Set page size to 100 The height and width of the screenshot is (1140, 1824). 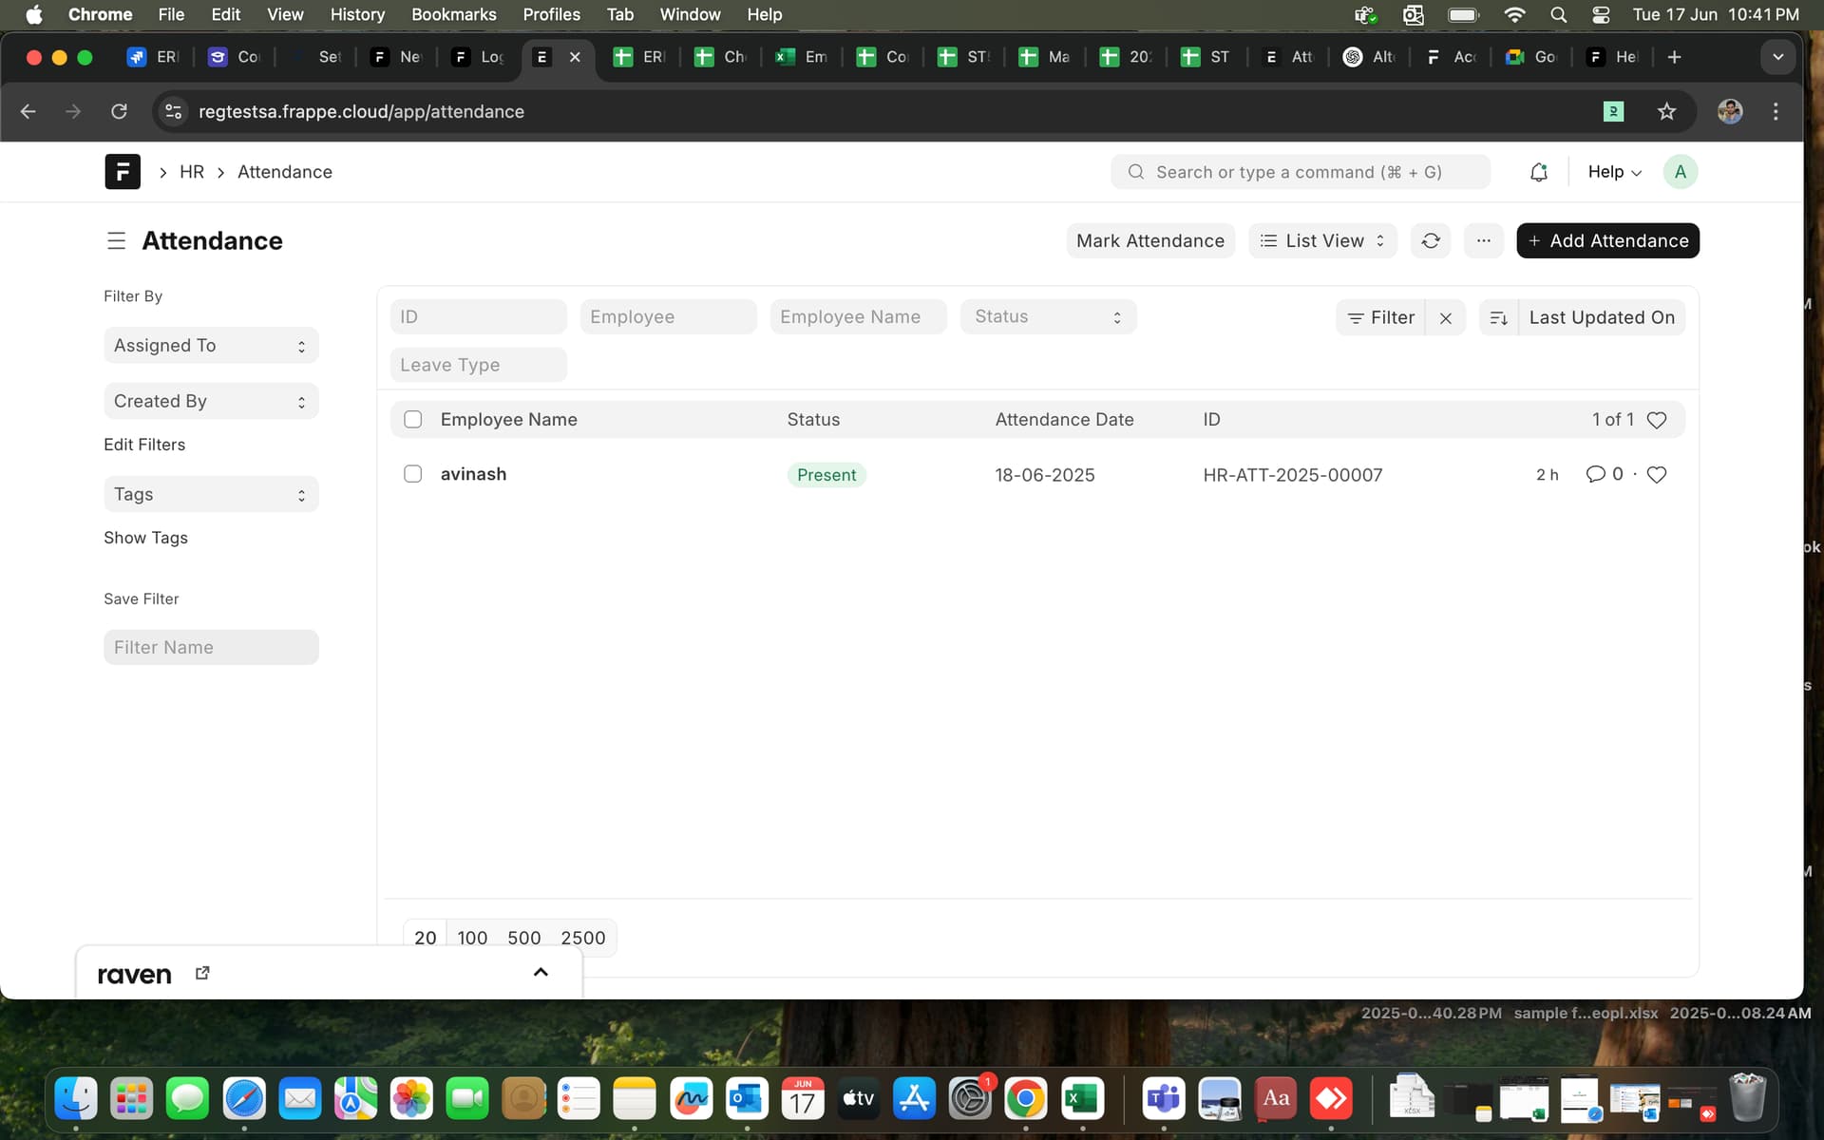click(x=472, y=938)
